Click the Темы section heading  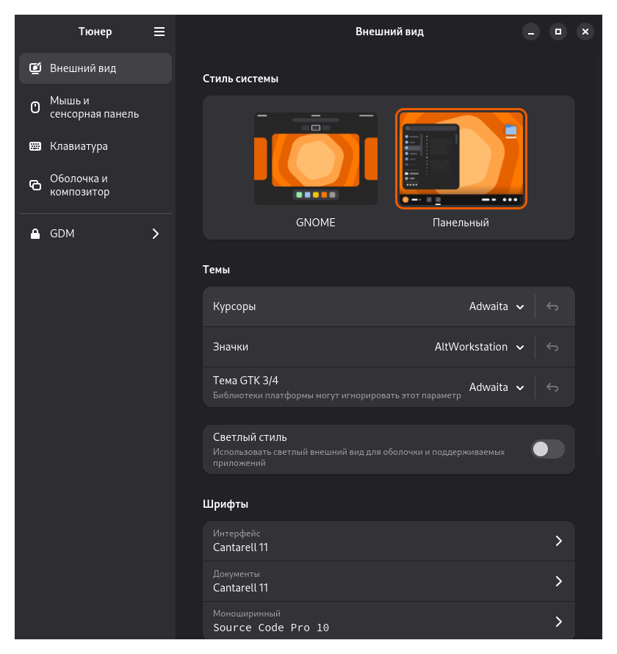(217, 270)
